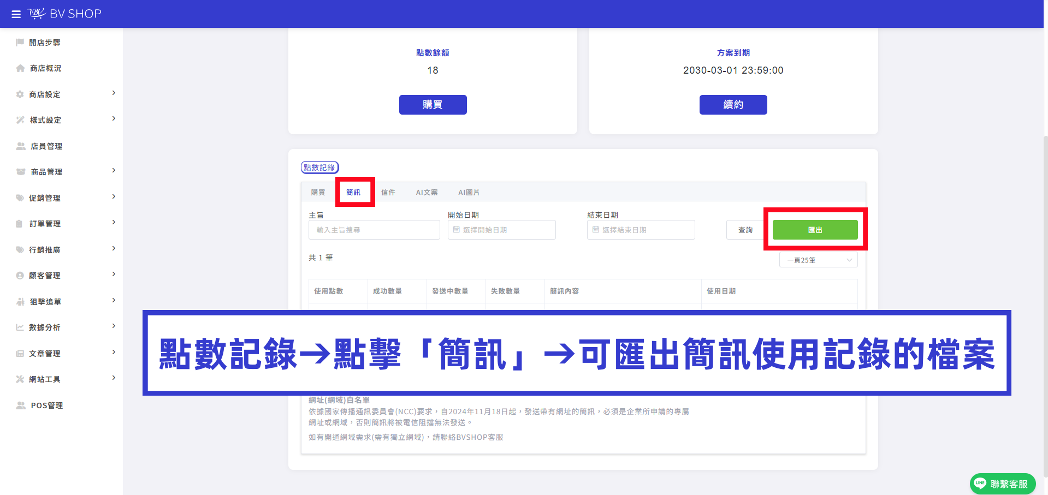Viewport: 1048px width, 495px height.
Task: Open the 開始日期 date picker field
Action: [502, 230]
